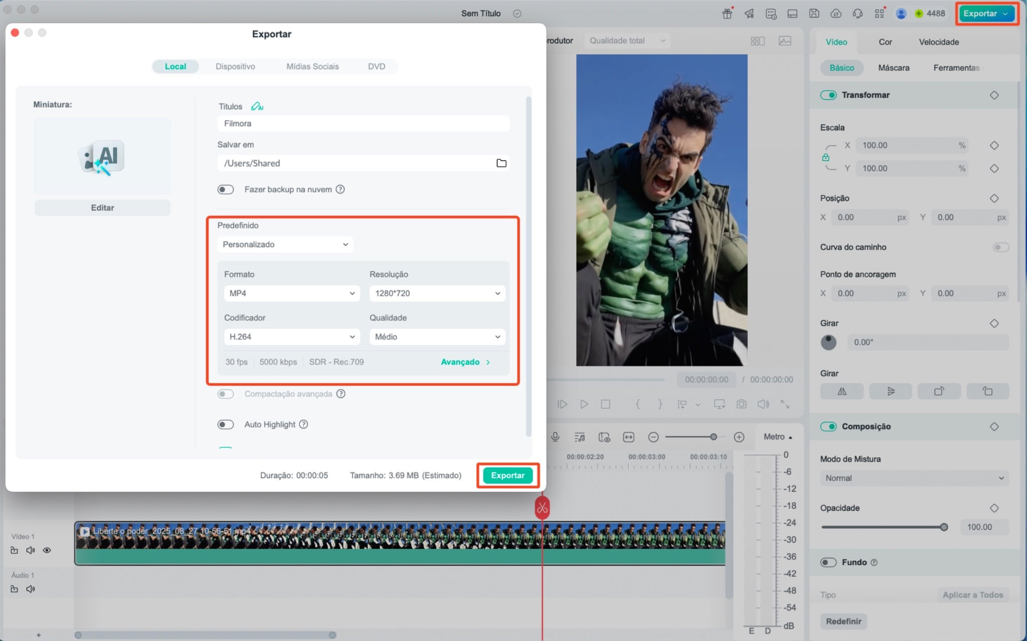Enable the Fundo toggle
This screenshot has height=641, width=1027.
click(x=828, y=562)
